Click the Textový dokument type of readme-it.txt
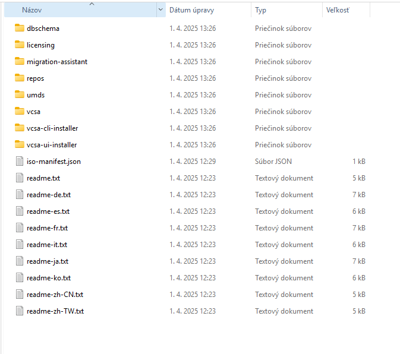400x354 pixels. coord(284,245)
